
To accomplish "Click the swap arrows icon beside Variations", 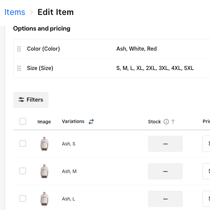I will point(91,122).
